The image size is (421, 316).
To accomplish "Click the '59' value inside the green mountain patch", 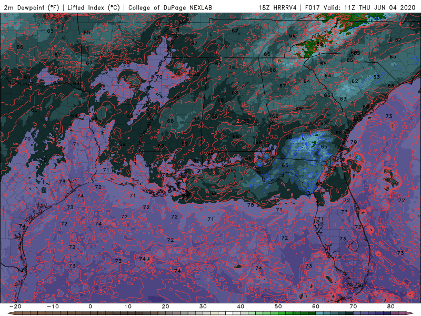I will (319, 44).
